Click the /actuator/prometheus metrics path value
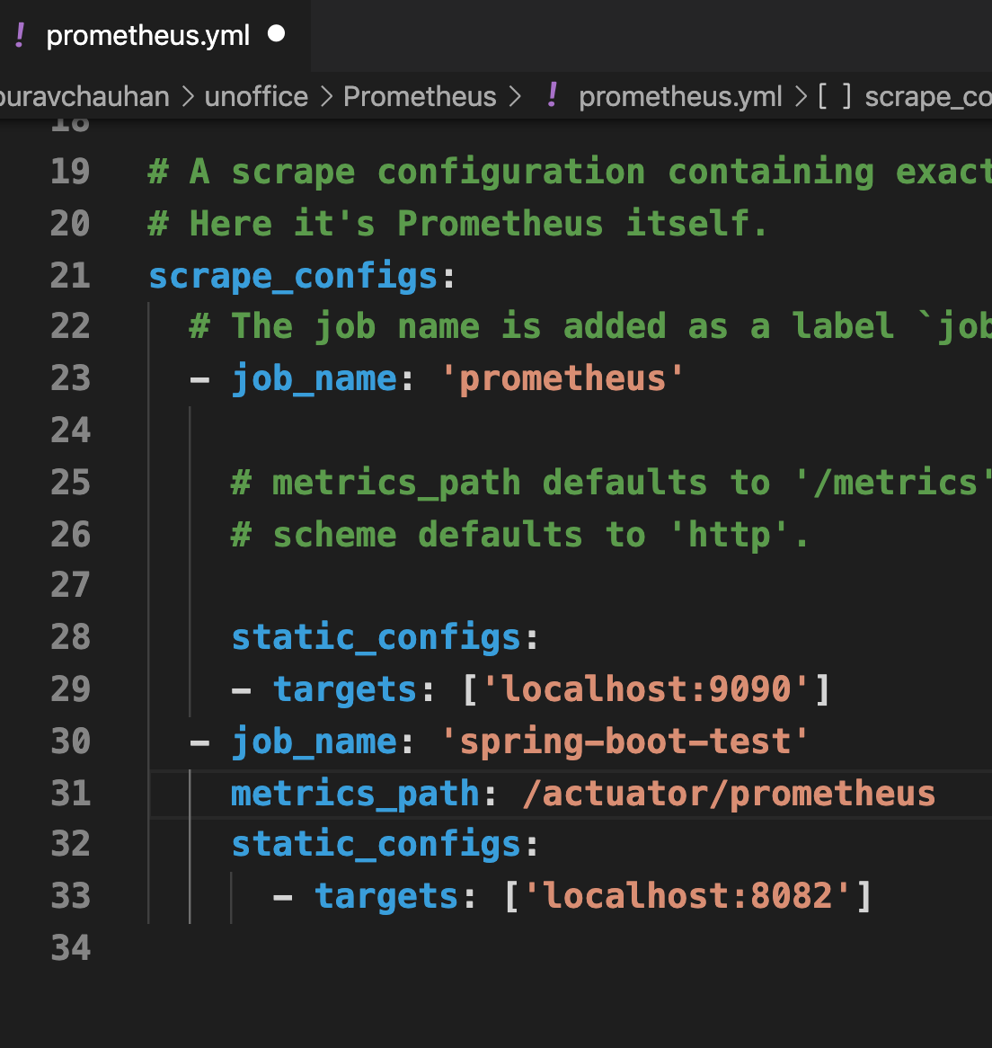992x1048 pixels. pos(729,794)
